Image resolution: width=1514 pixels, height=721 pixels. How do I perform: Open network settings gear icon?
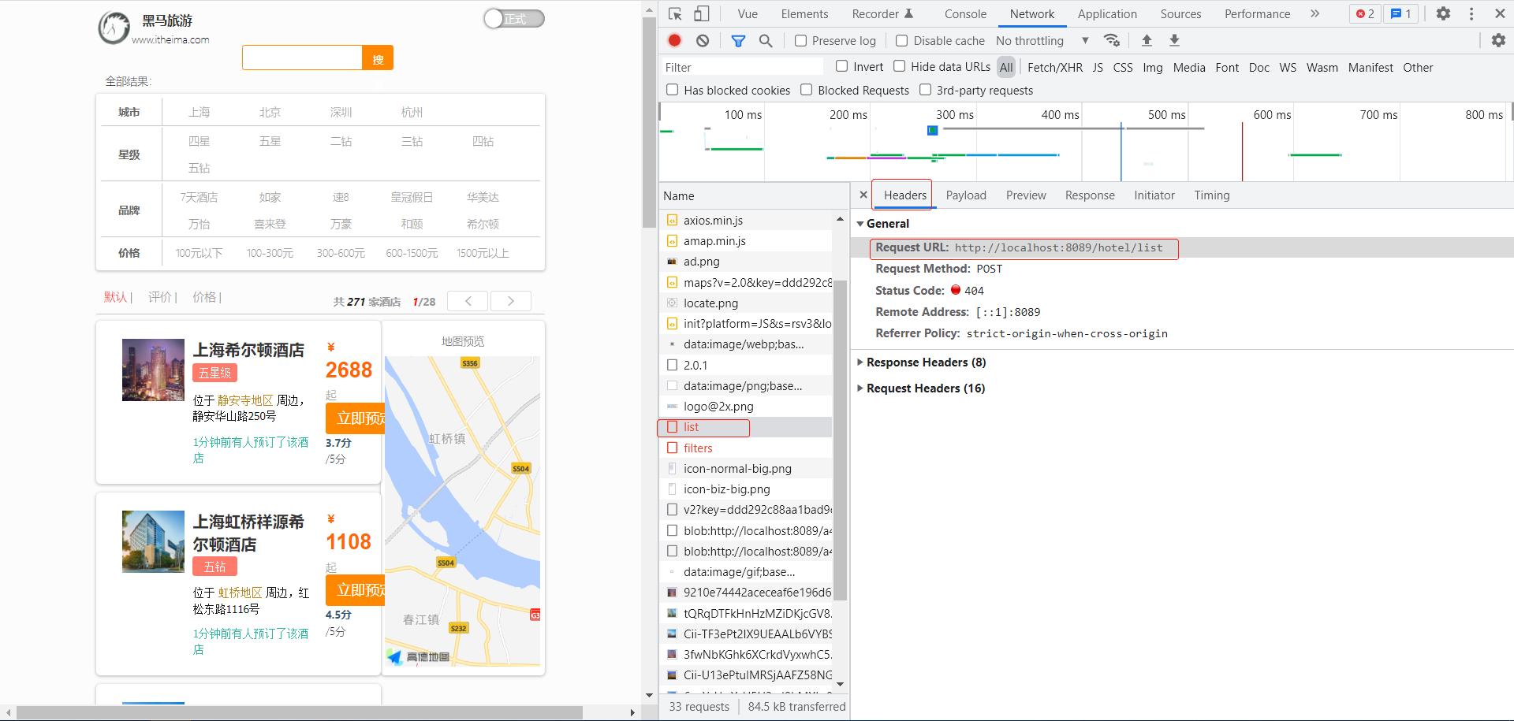click(1498, 40)
